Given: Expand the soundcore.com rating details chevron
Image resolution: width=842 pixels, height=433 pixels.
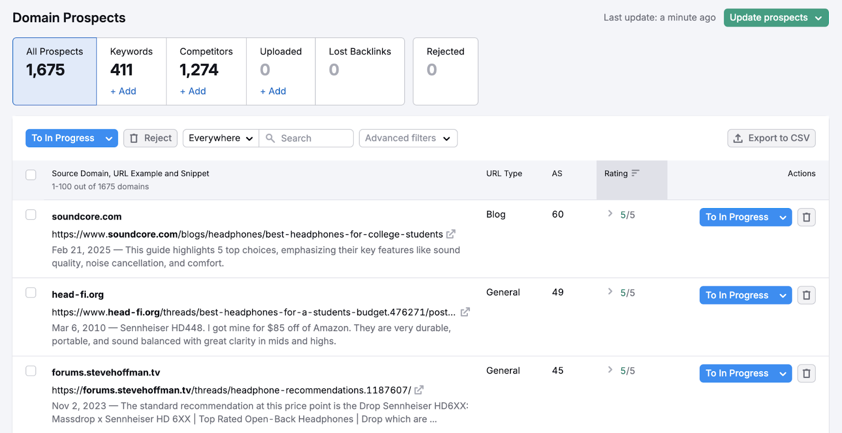Looking at the screenshot, I should pyautogui.click(x=610, y=213).
